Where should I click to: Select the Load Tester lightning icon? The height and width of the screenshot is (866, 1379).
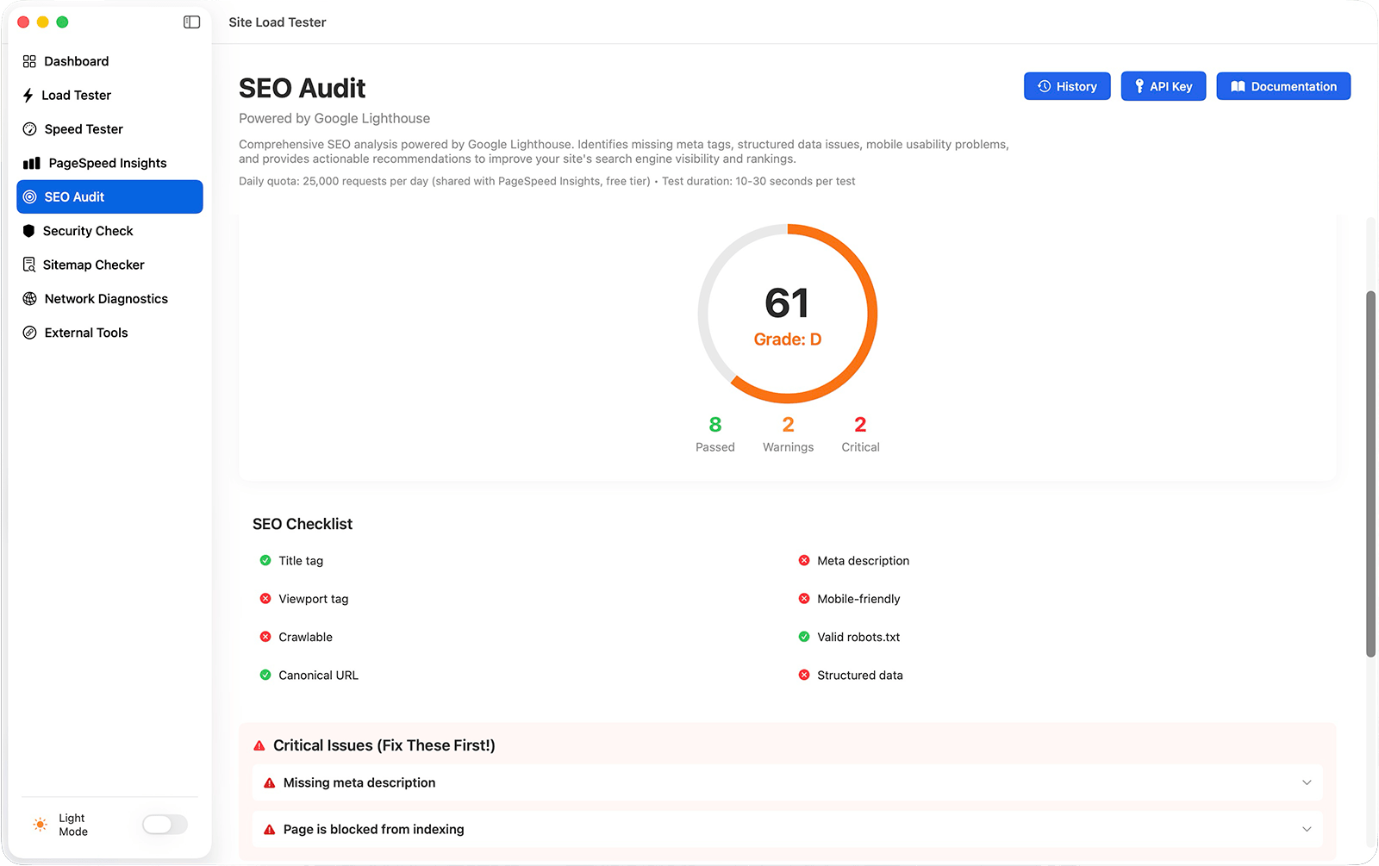tap(28, 95)
